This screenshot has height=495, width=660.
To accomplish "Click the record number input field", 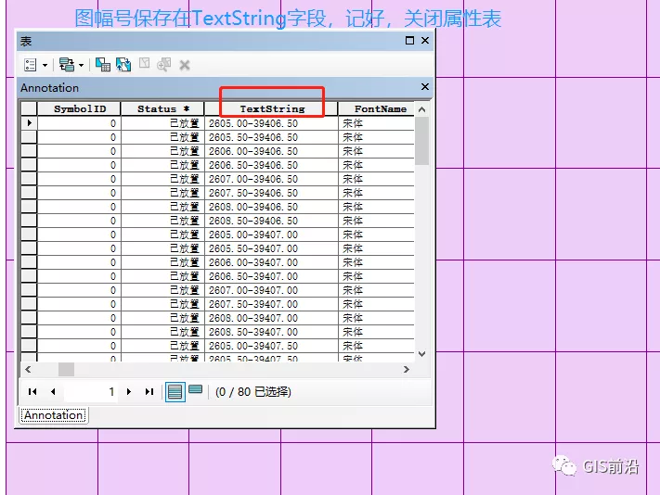I will tap(90, 391).
